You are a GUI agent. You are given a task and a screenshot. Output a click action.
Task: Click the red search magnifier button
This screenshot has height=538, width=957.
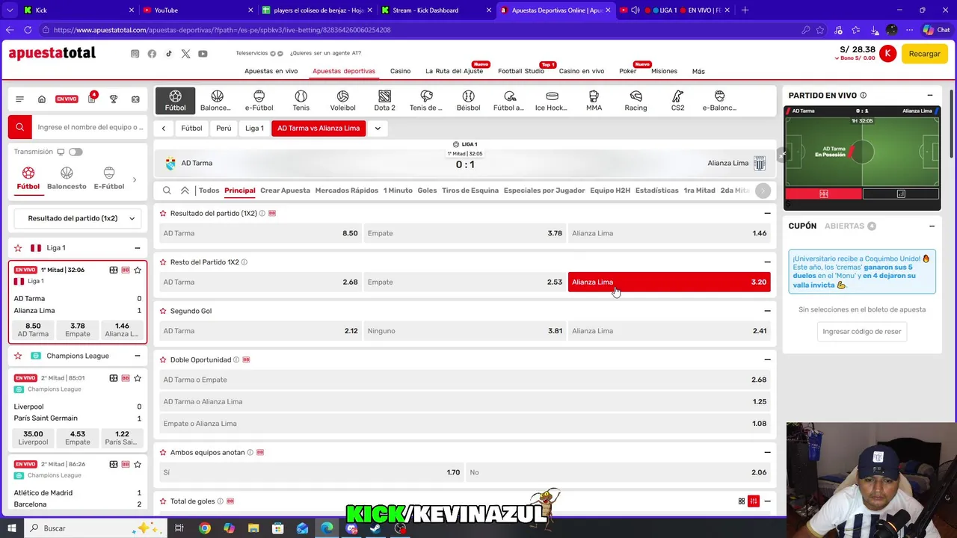[x=20, y=127]
